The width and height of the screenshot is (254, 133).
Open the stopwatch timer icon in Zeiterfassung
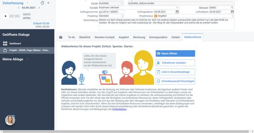click(42, 3)
